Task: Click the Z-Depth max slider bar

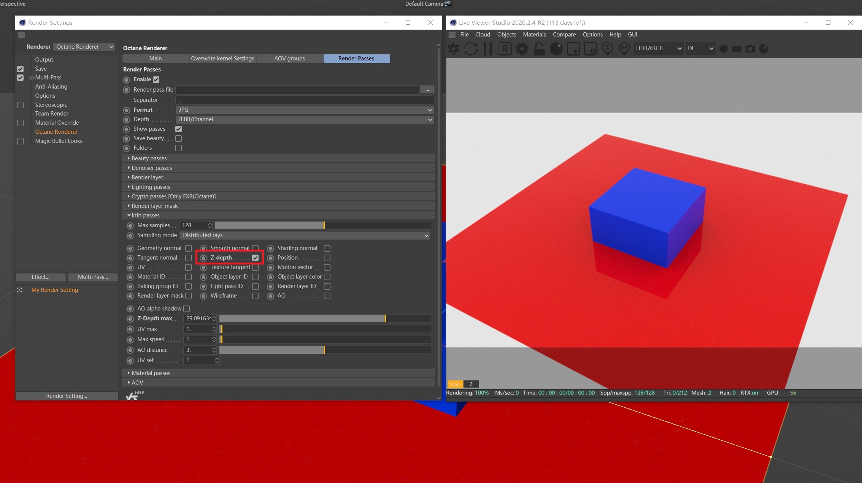Action: tap(325, 318)
